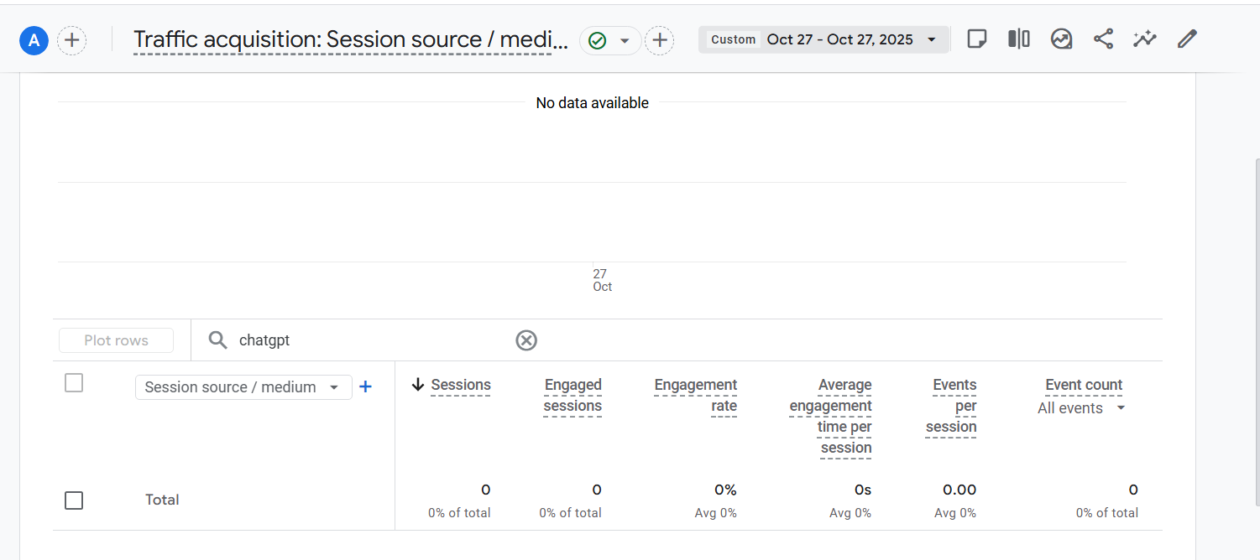Toggle the header select-all checkbox
The image size is (1260, 560).
(x=74, y=383)
